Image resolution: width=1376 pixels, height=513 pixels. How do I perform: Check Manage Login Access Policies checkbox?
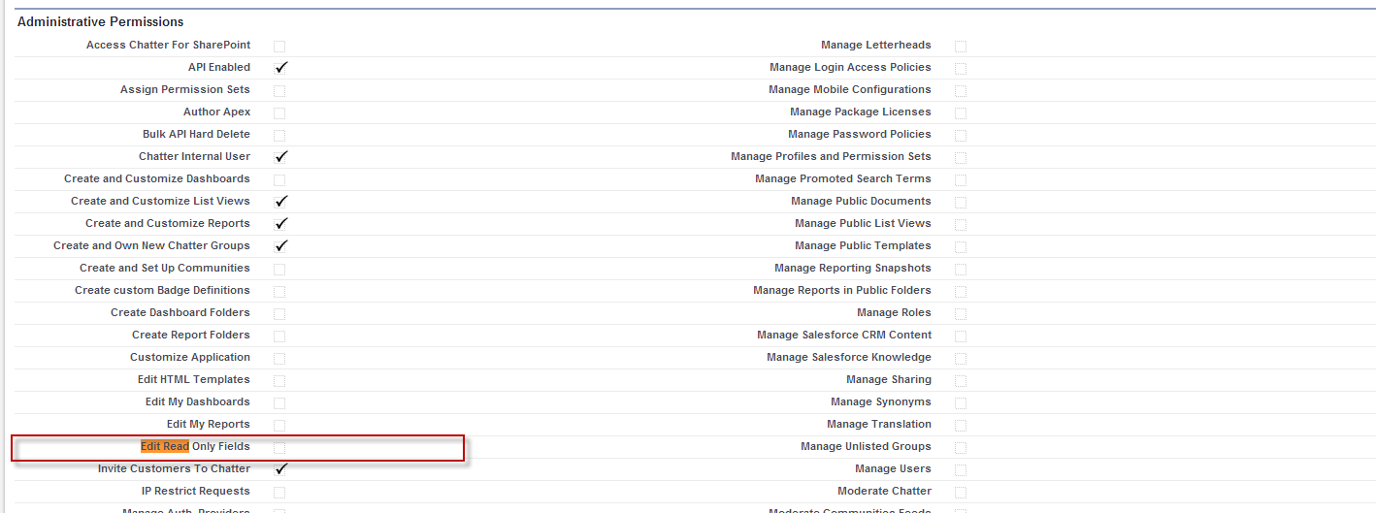coord(961,68)
